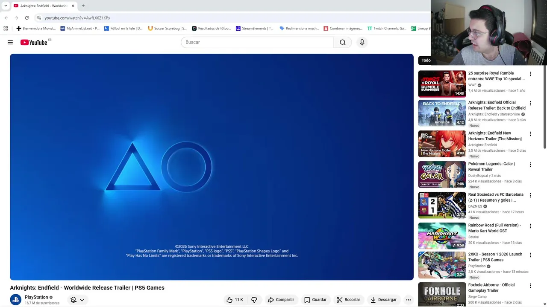Open Soccer Scorebug bookmark
The height and width of the screenshot is (307, 547).
pyautogui.click(x=167, y=29)
